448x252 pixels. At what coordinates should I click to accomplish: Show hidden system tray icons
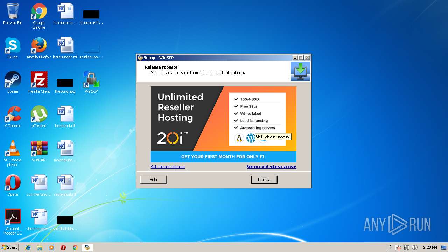pyautogui.click(x=390, y=247)
